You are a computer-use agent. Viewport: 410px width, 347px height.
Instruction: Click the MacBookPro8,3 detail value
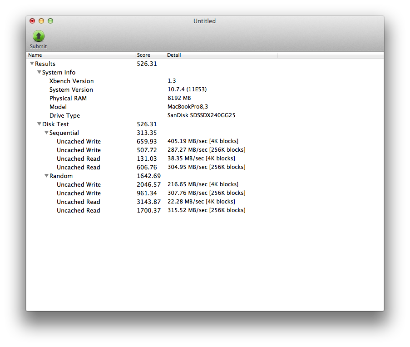[188, 107]
